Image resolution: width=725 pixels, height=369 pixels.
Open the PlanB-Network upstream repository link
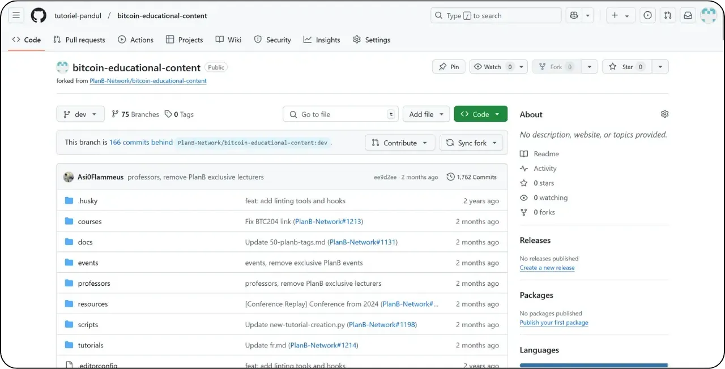pos(147,81)
